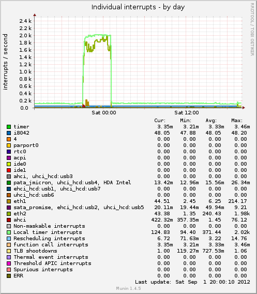
Task: Click the Munin 1.4.5 footer text
Action: [x=128, y=288]
